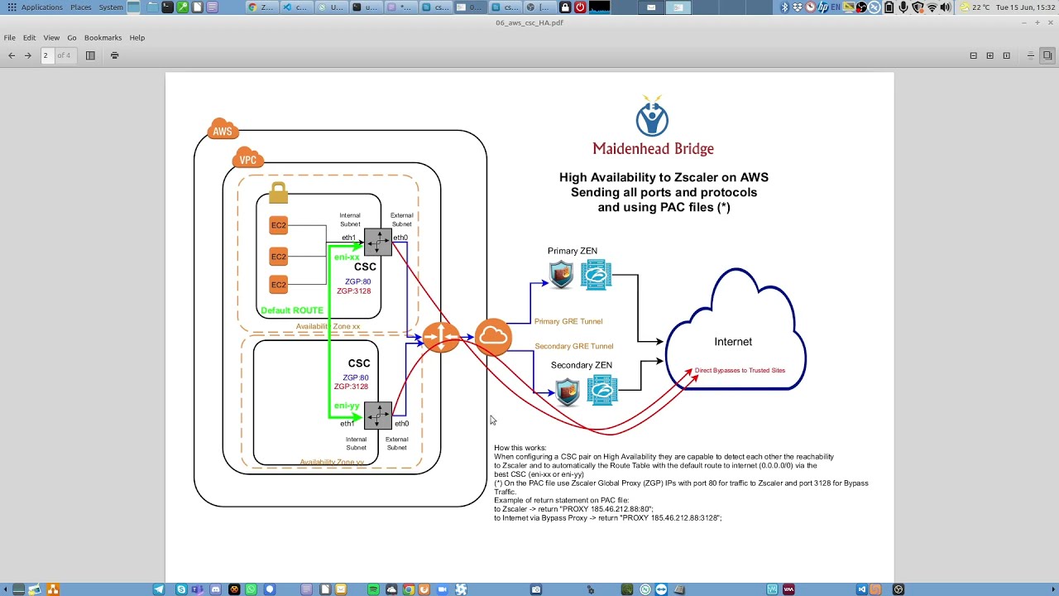Open the HP tray icon
The width and height of the screenshot is (1059, 596).
coord(823,7)
